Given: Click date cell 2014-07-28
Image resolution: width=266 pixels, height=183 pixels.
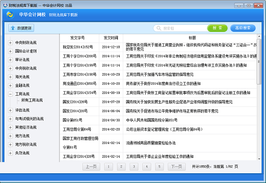Looking at the screenshot, I should (111, 102).
